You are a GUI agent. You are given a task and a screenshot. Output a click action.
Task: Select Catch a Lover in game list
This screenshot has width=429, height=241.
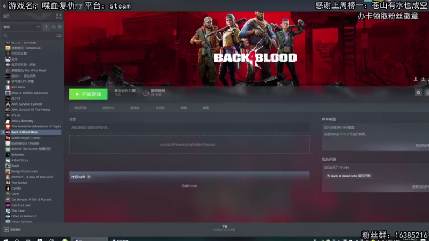[x=21, y=205]
